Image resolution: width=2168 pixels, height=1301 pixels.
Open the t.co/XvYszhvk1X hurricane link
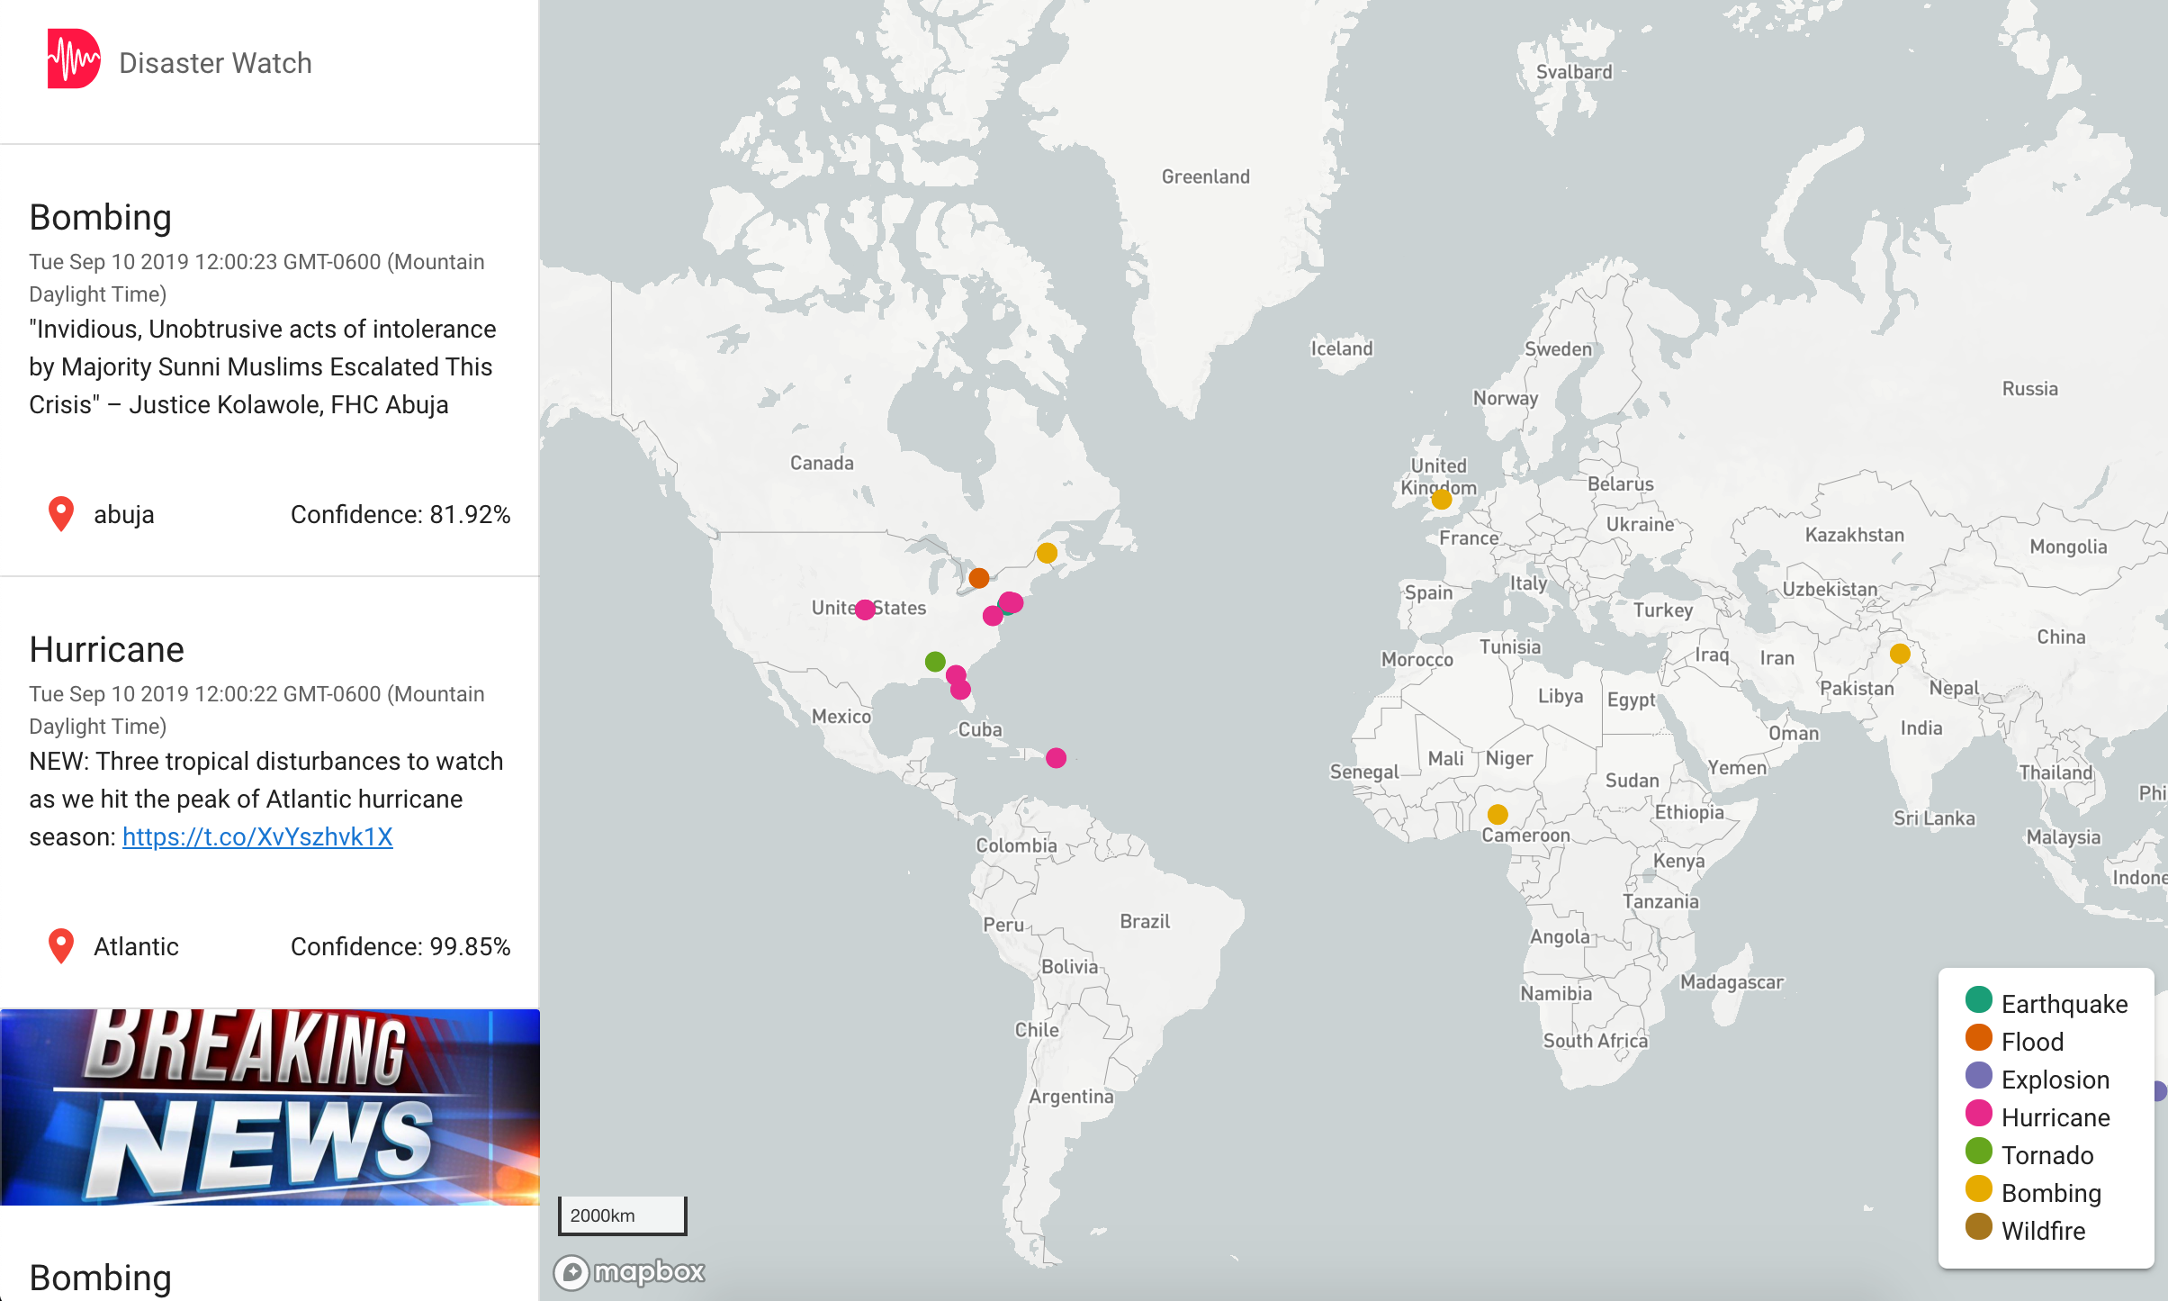pyautogui.click(x=257, y=836)
